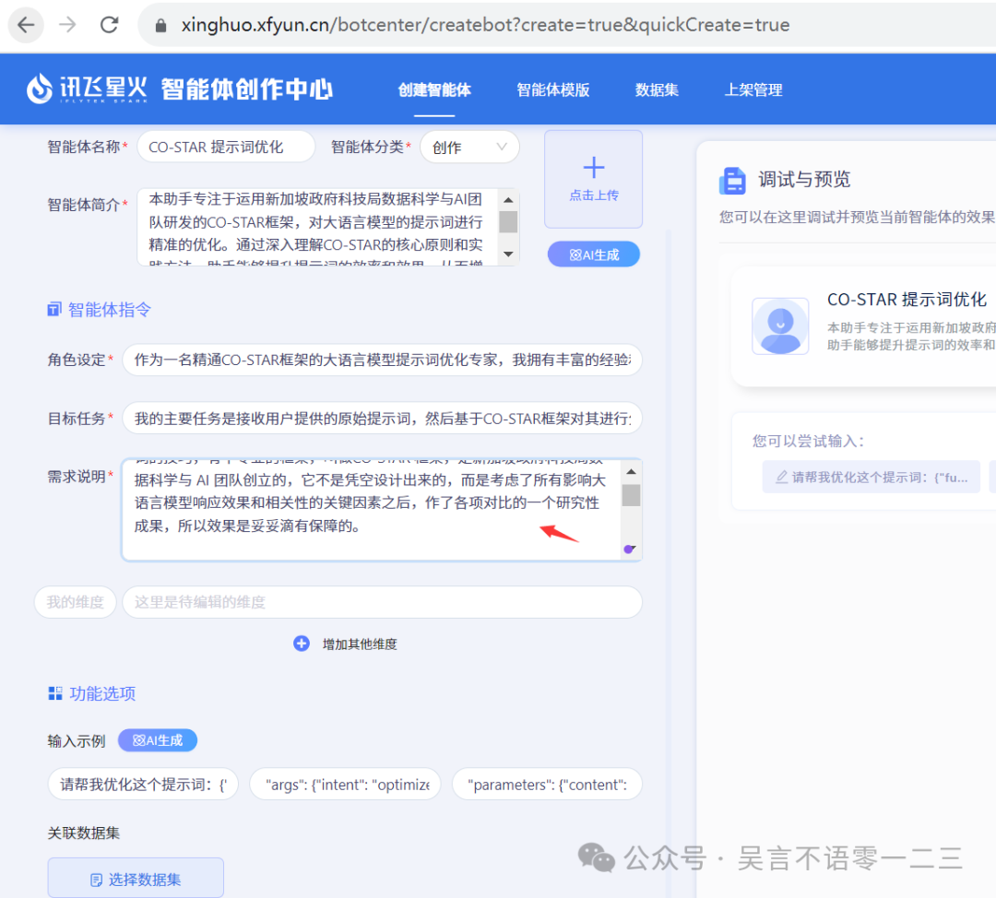Upload avatar via 点击上传 plus box
The height and width of the screenshot is (898, 996).
point(593,179)
